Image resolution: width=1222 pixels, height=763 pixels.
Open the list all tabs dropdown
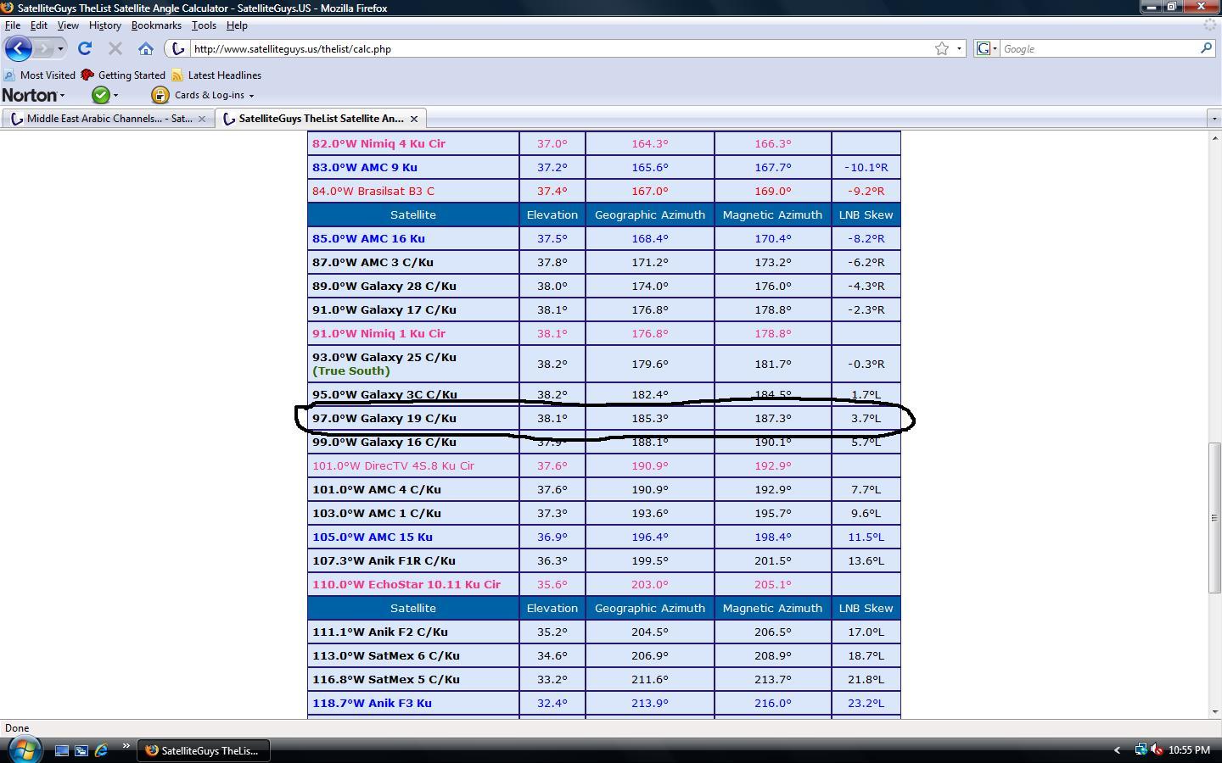tap(1214, 119)
